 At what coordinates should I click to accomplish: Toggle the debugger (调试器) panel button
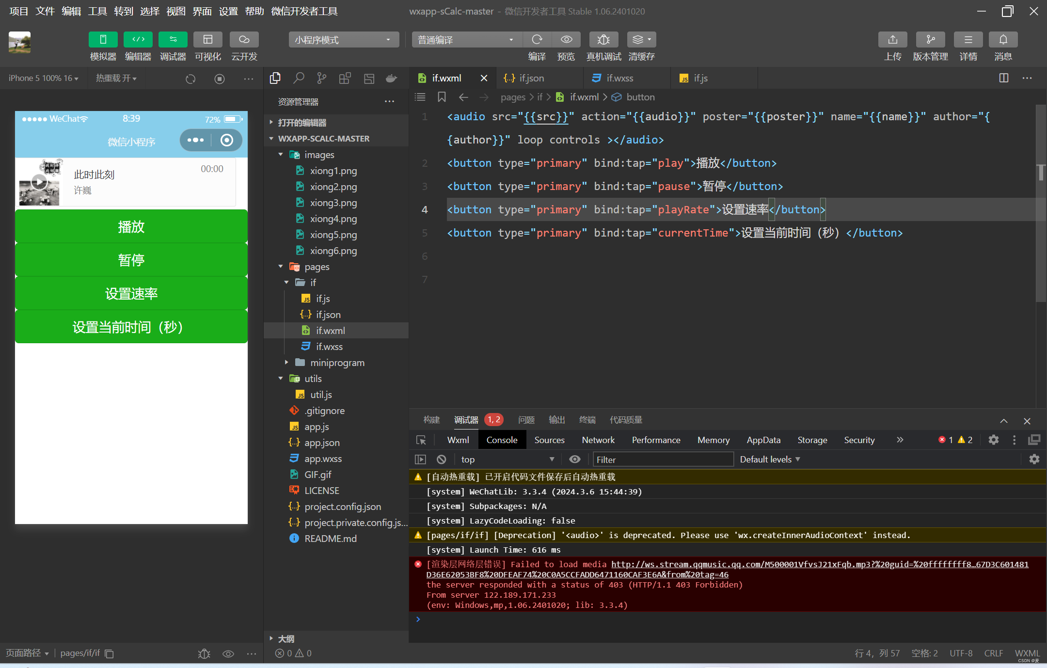[173, 40]
